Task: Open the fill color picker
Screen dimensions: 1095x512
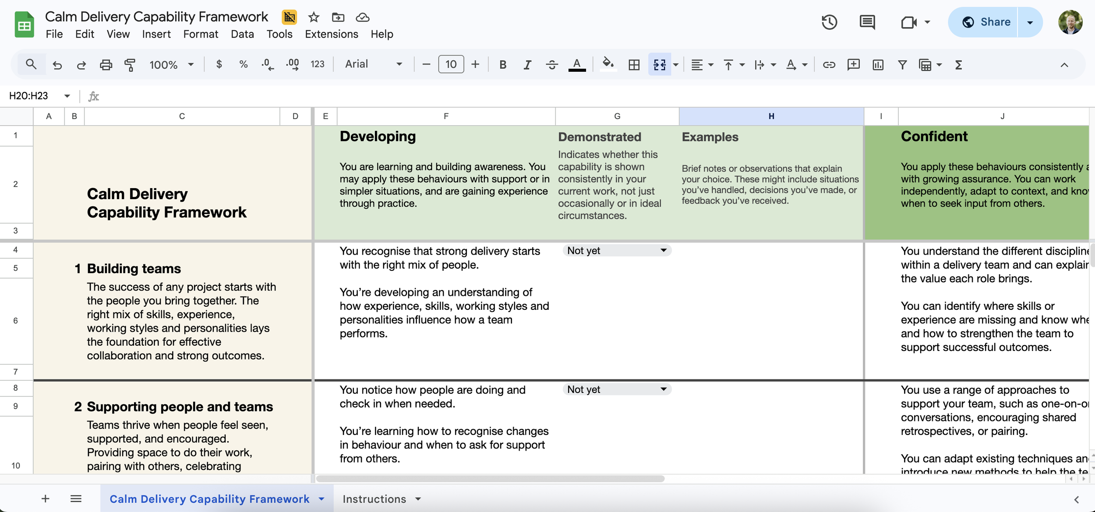Action: click(x=608, y=64)
